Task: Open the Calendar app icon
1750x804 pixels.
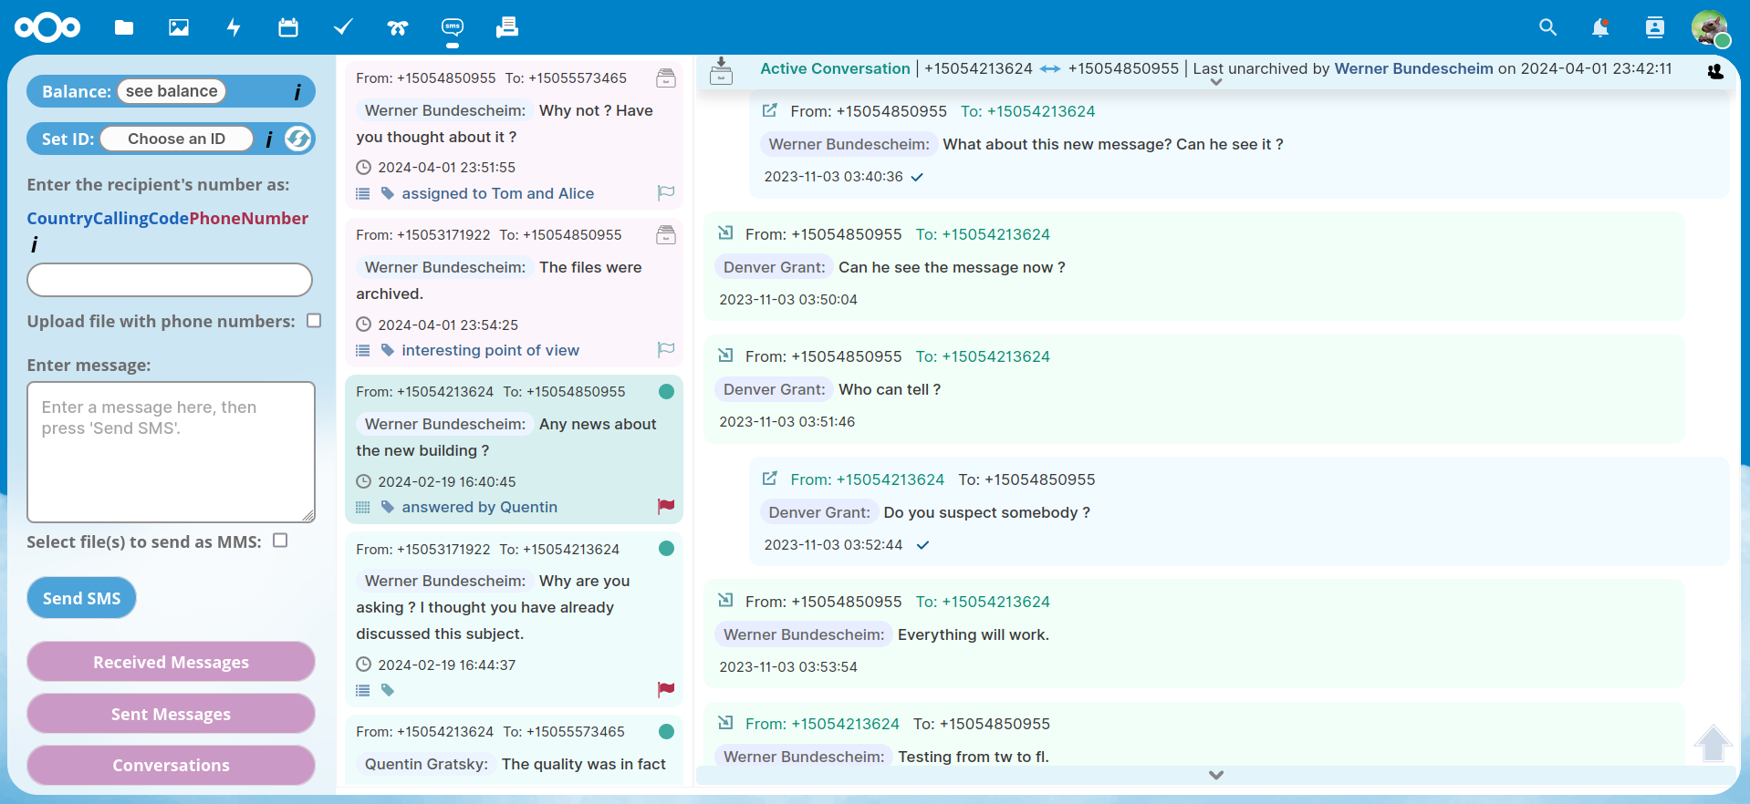Action: click(288, 27)
